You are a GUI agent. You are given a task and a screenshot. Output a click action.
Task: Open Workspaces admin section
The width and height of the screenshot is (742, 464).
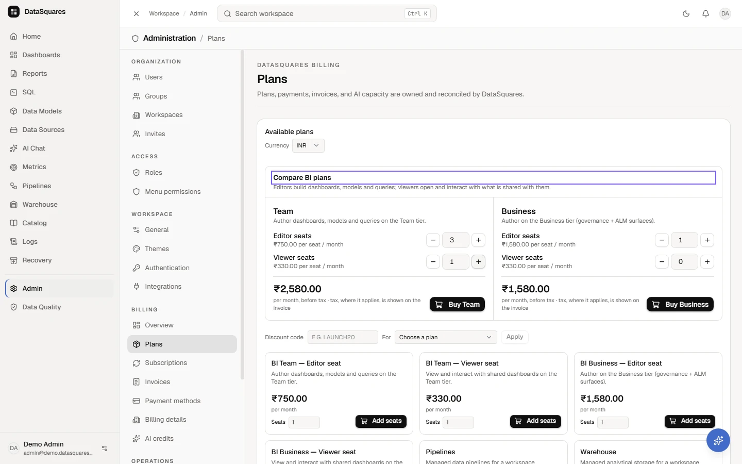[182, 115]
